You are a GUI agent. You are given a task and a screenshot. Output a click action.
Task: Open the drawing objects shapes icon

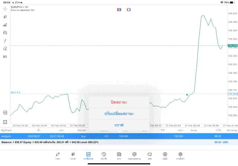pos(5,49)
